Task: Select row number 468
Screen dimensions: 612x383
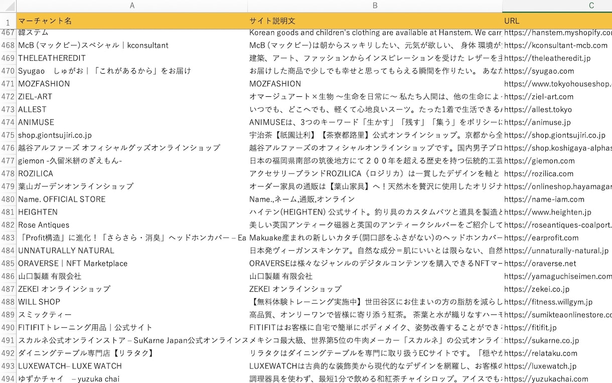Action: click(8, 45)
